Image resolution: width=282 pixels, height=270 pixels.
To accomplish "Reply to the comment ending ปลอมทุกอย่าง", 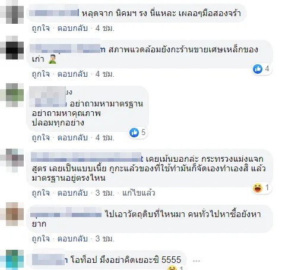I will point(72,137).
